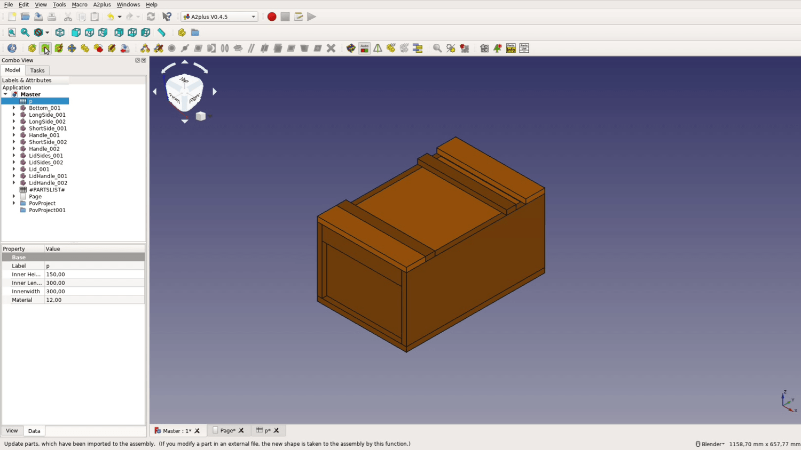
Task: Click the What's This help icon
Action: [x=167, y=17]
